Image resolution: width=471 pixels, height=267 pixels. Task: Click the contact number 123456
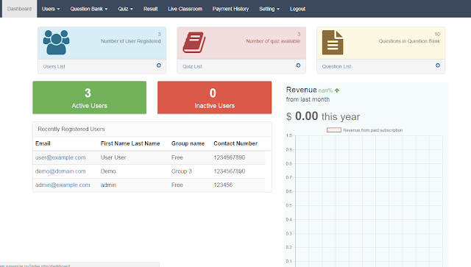[223, 185]
